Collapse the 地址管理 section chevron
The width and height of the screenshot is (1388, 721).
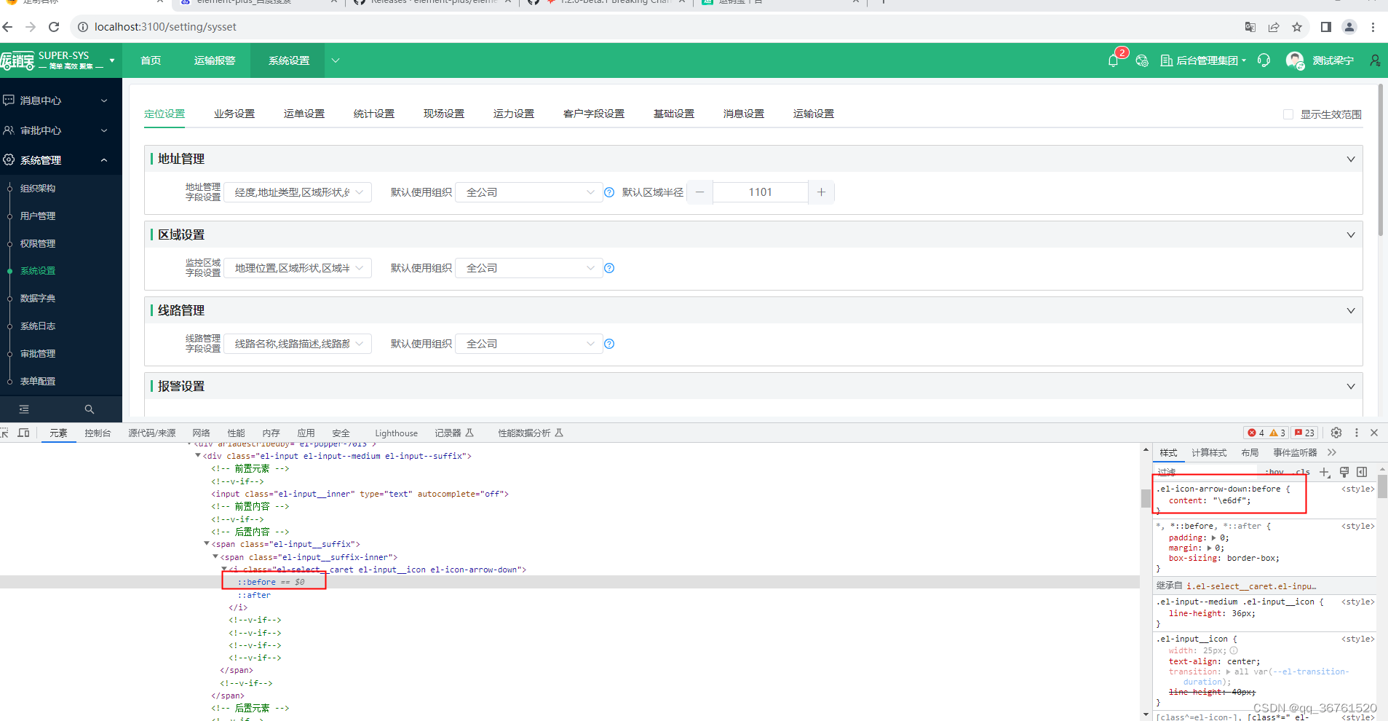tap(1350, 159)
